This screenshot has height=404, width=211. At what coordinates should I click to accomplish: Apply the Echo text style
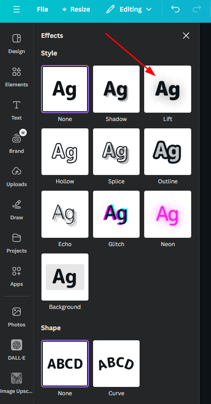(65, 214)
